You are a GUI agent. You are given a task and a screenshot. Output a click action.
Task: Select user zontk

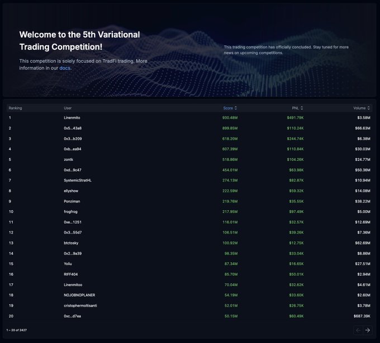pos(68,159)
